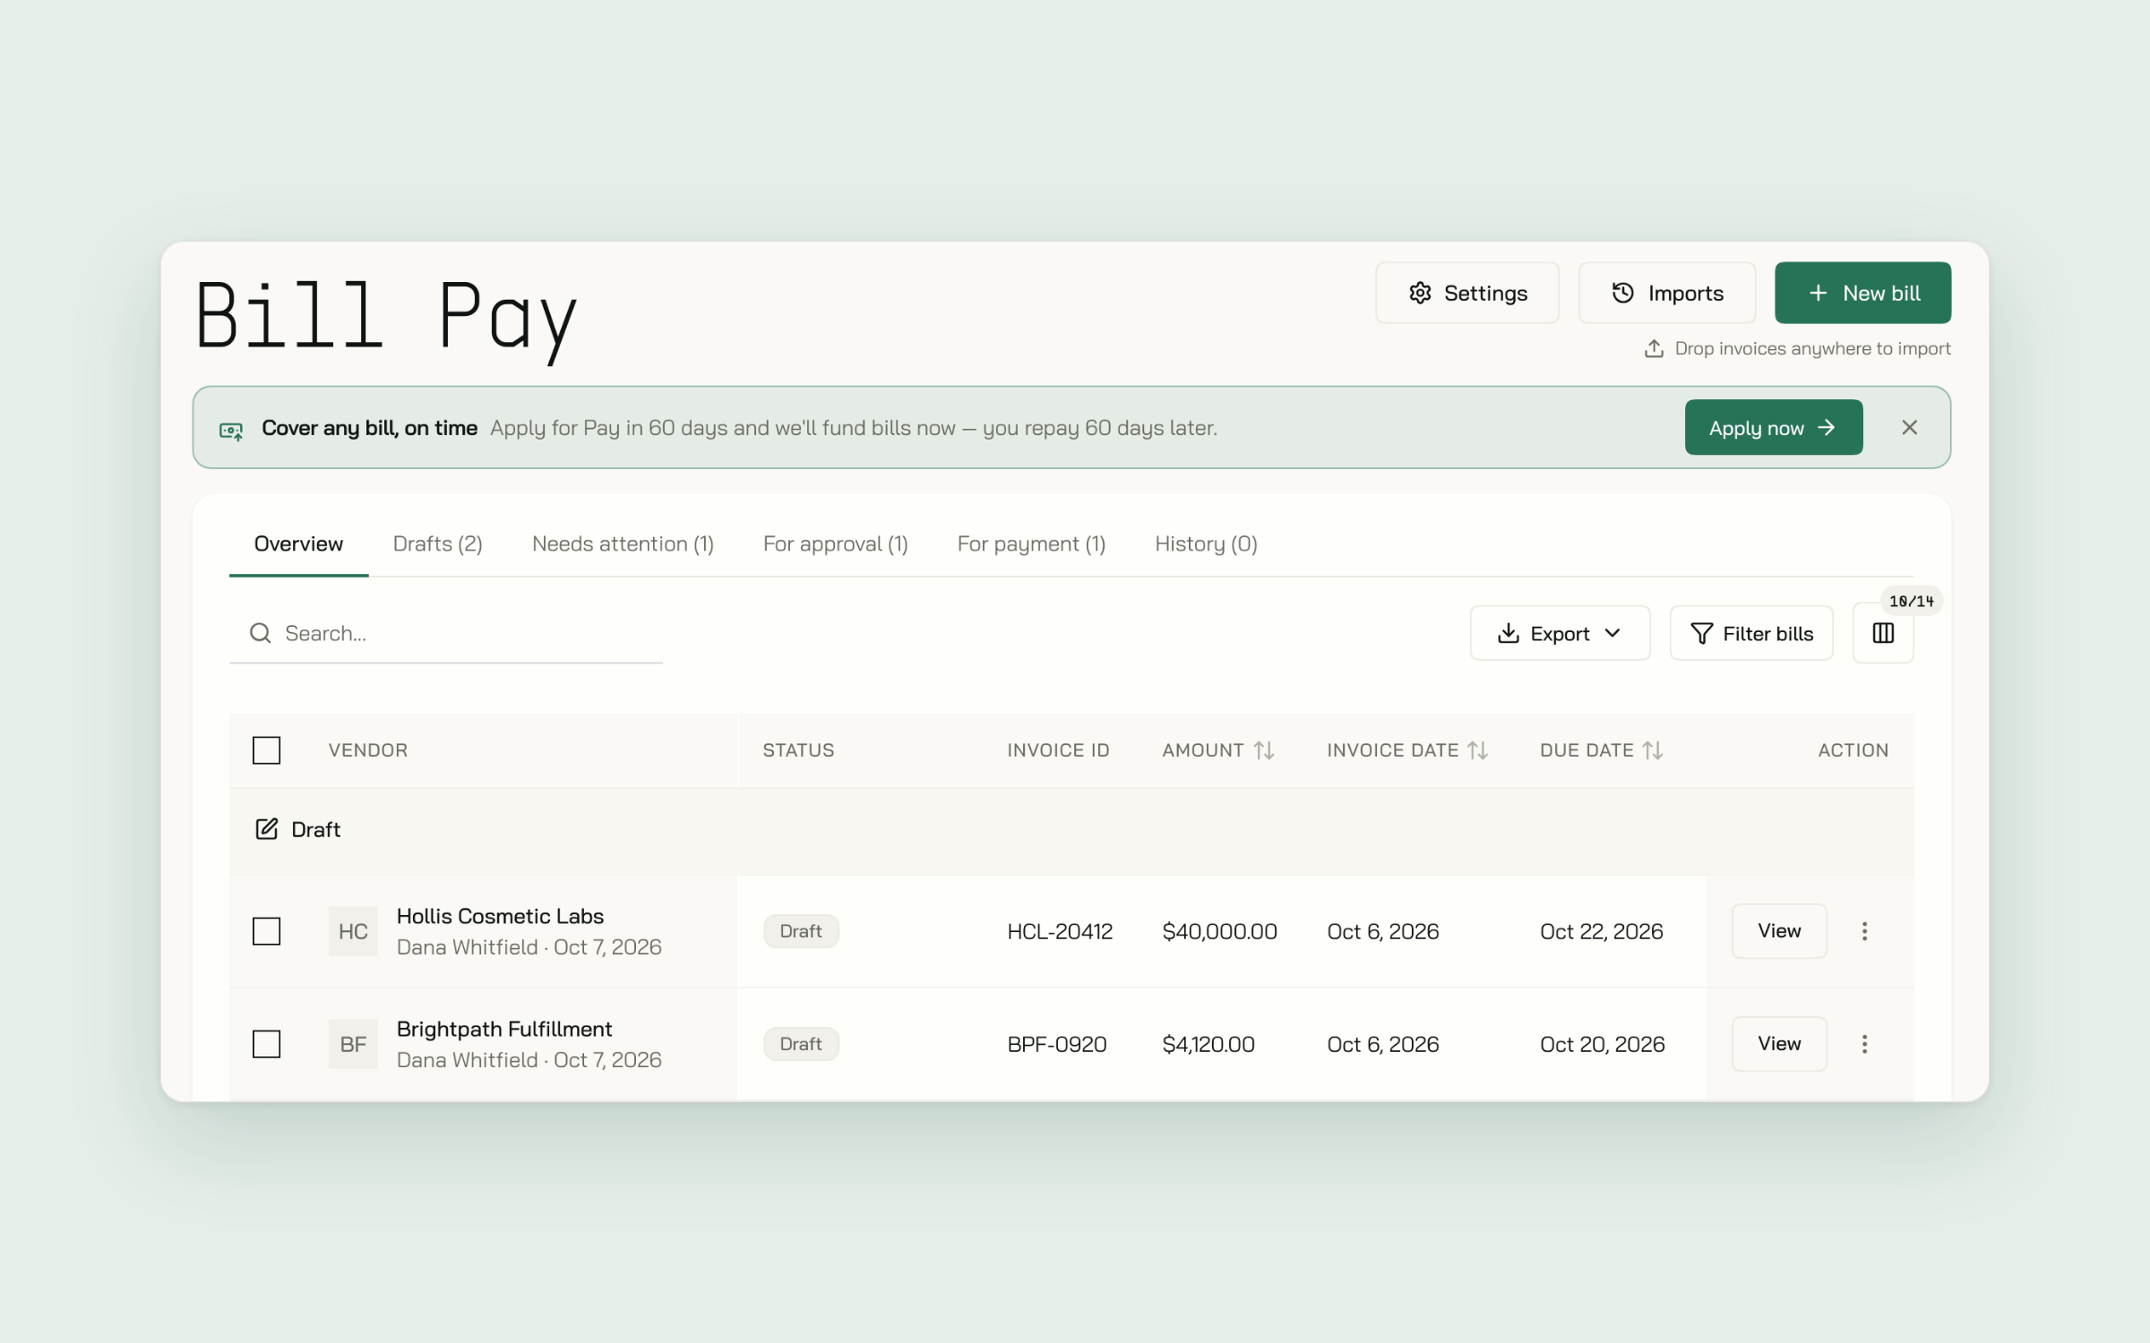
Task: Click the $40,000.00 amount
Action: (x=1219, y=931)
